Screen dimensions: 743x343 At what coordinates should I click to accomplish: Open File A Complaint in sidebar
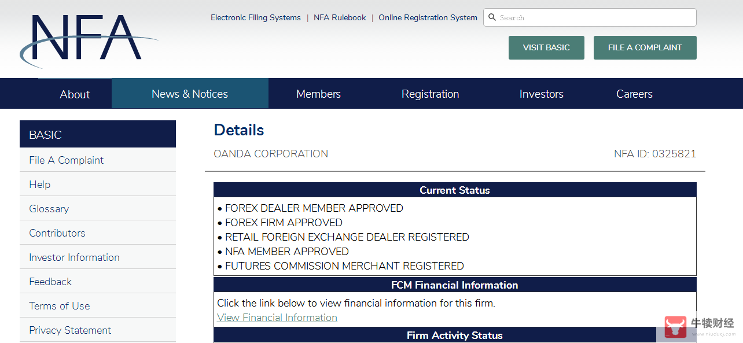coord(67,160)
